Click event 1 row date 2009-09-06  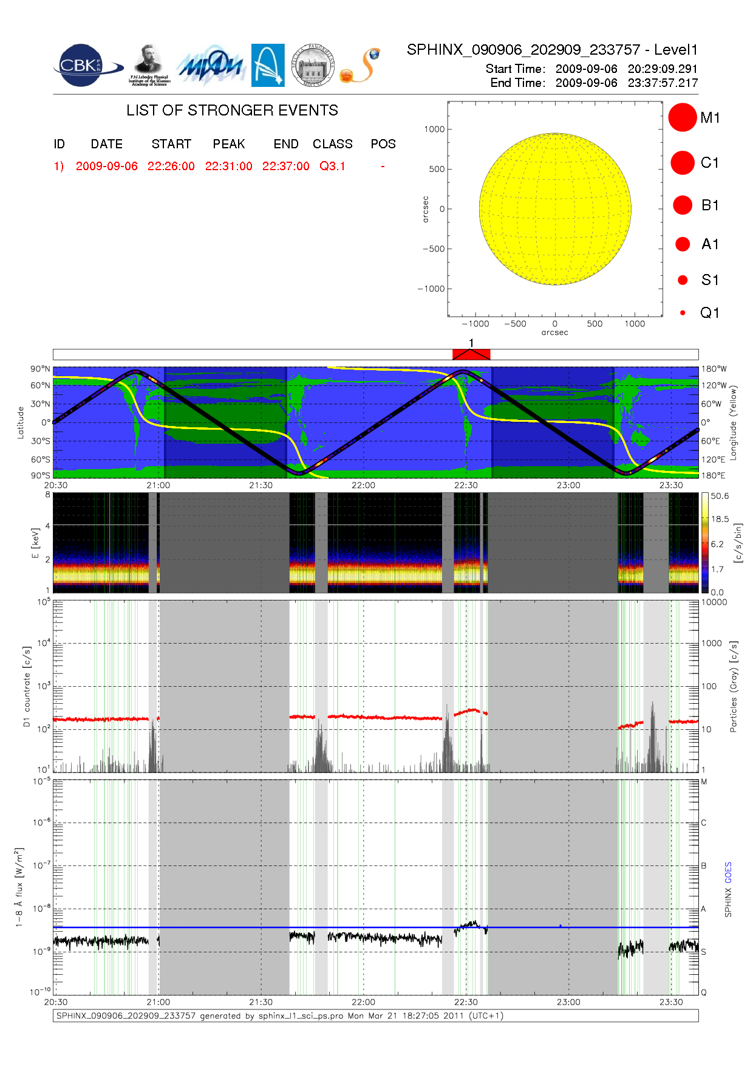pyautogui.click(x=107, y=167)
